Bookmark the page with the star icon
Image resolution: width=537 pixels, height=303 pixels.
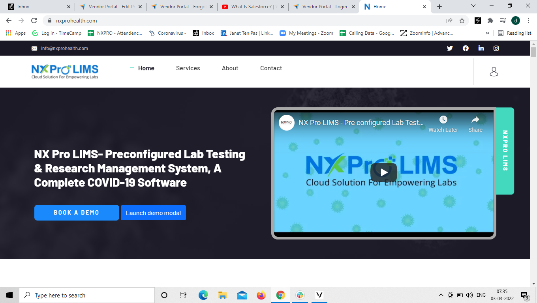(462, 21)
